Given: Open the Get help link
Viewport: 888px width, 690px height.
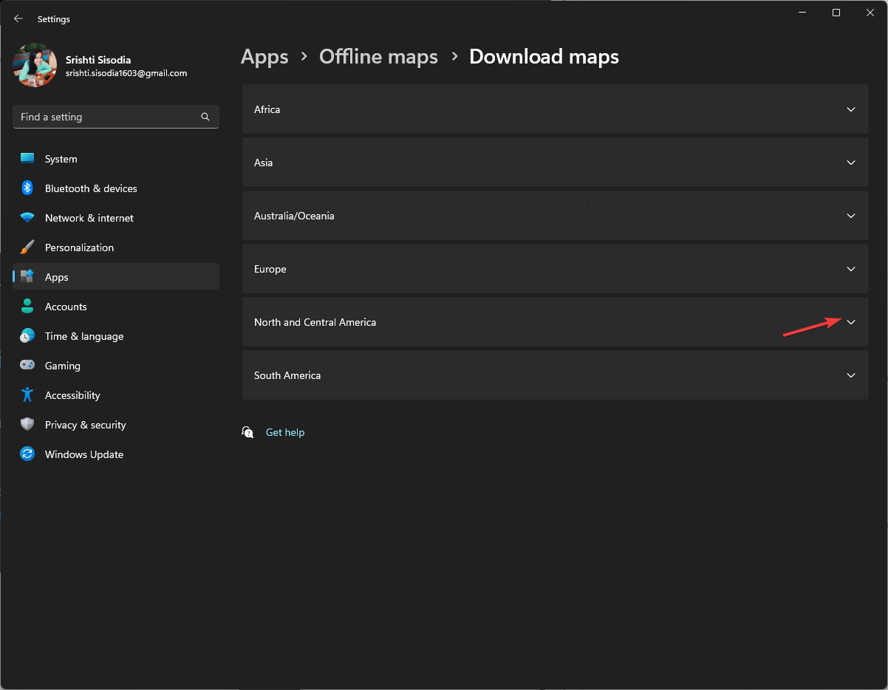Looking at the screenshot, I should (x=284, y=432).
